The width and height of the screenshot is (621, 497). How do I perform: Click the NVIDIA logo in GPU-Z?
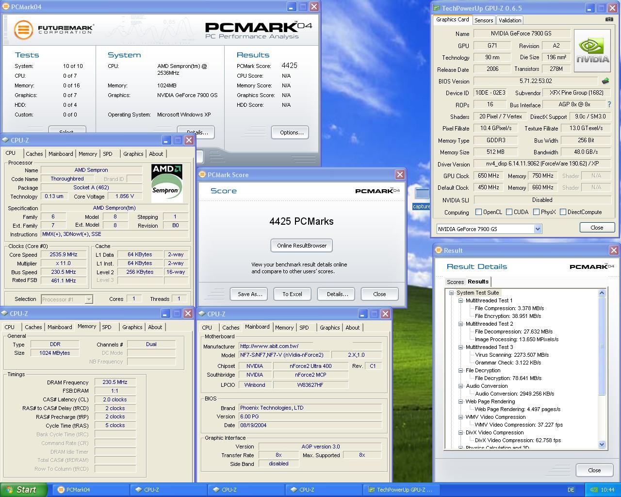click(x=592, y=51)
